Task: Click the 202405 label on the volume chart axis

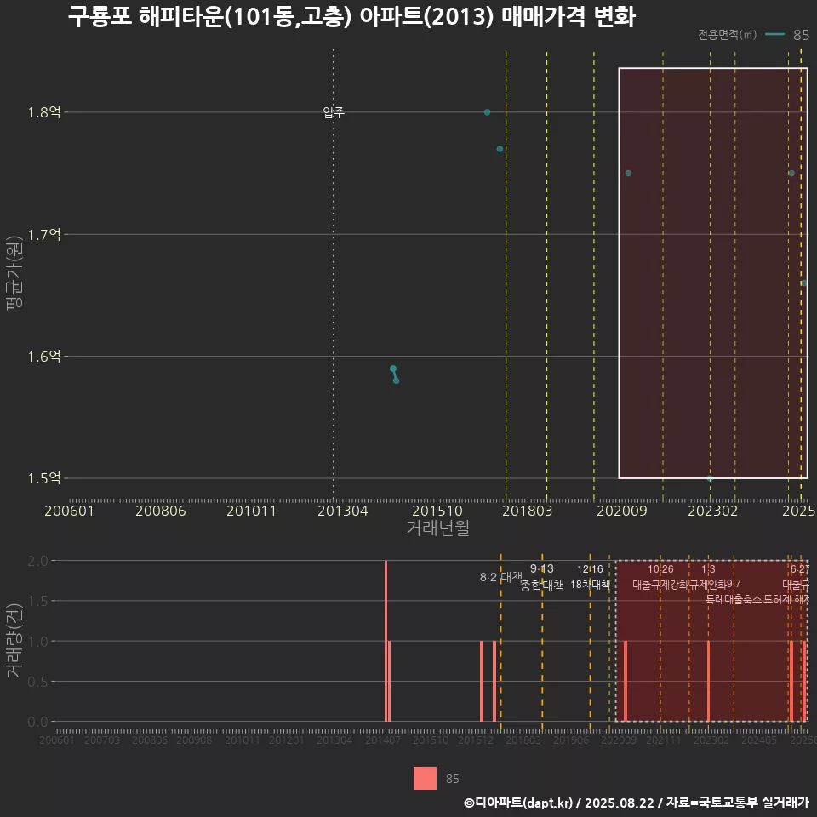Action: 759,740
